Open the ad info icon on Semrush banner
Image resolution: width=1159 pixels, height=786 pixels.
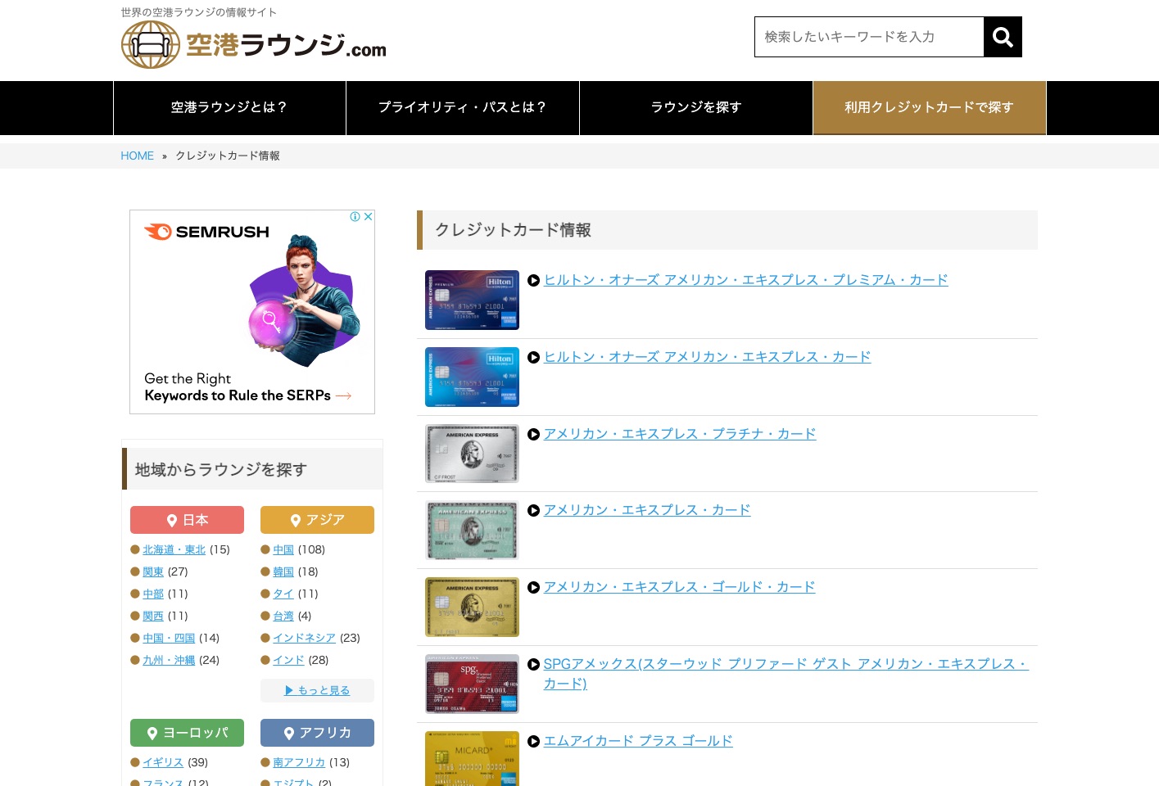355,217
